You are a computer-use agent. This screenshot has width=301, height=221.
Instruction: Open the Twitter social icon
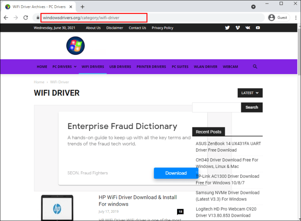click(227, 28)
